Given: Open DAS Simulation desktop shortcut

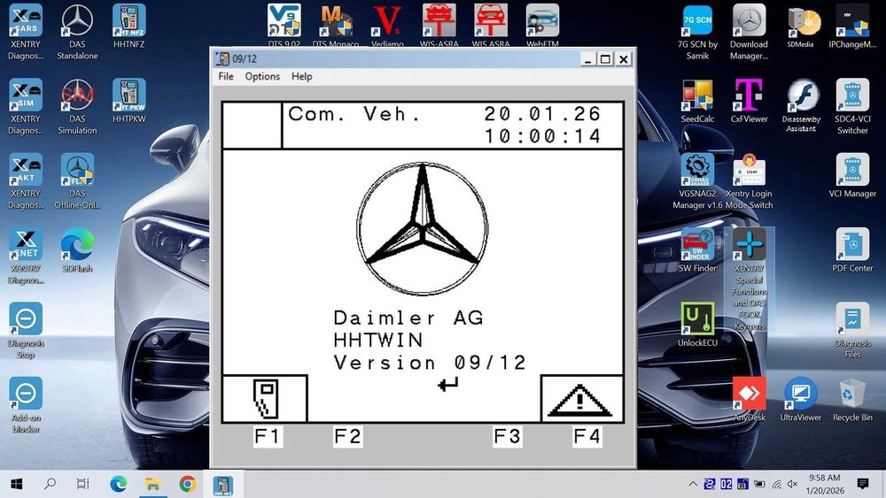Looking at the screenshot, I should pyautogui.click(x=77, y=107).
